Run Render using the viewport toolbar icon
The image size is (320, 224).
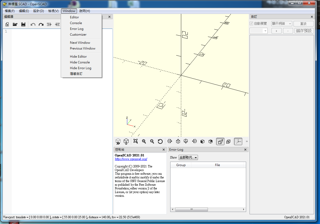126,141
